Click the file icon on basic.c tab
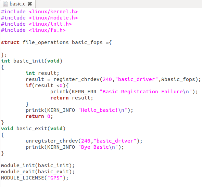Image resolution: width=202 pixels, height=187 pixels. [5, 4]
